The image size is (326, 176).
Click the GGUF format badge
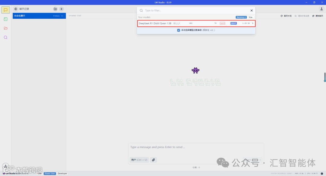pyautogui.click(x=233, y=23)
